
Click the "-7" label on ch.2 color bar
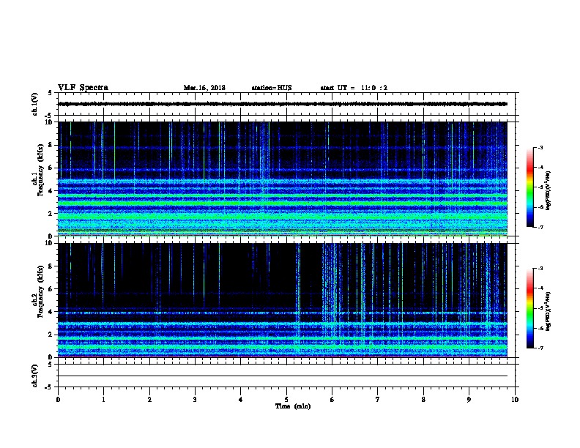[540, 348]
